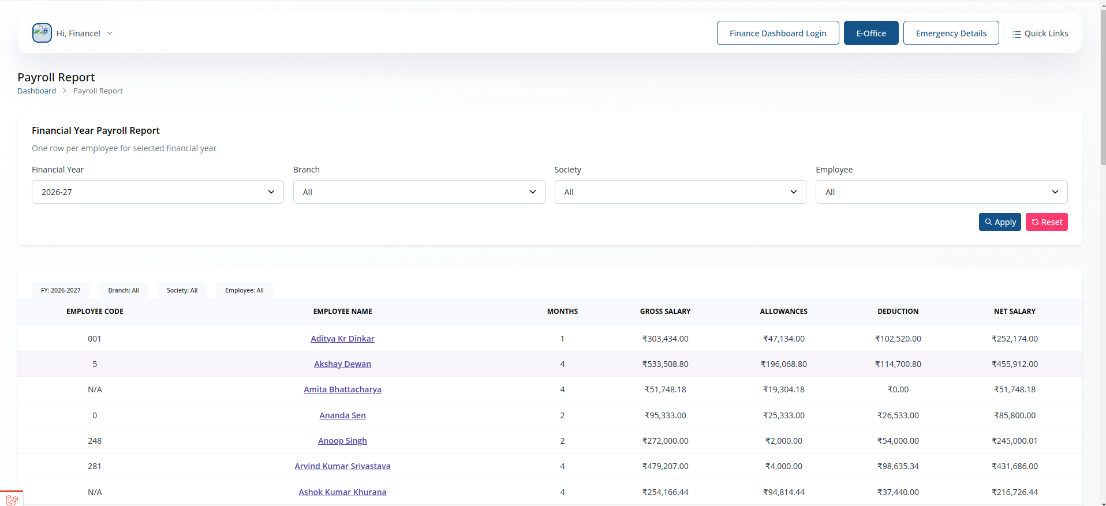Open the Society filter dropdown
Screen dimensions: 1106x506
pos(681,192)
